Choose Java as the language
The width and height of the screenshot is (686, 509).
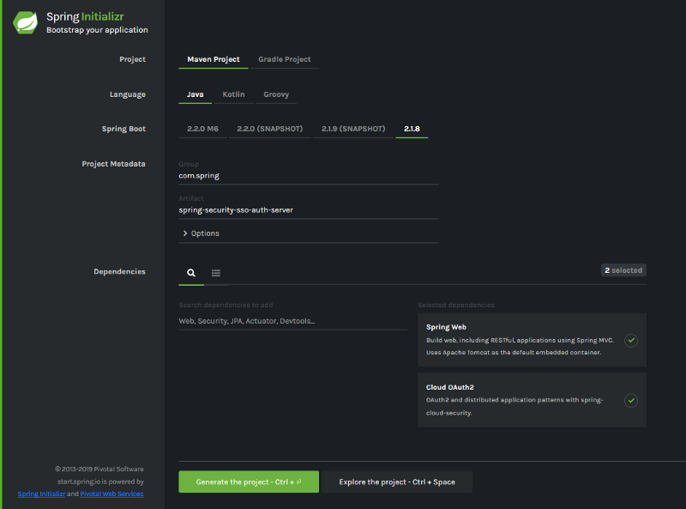coord(196,94)
